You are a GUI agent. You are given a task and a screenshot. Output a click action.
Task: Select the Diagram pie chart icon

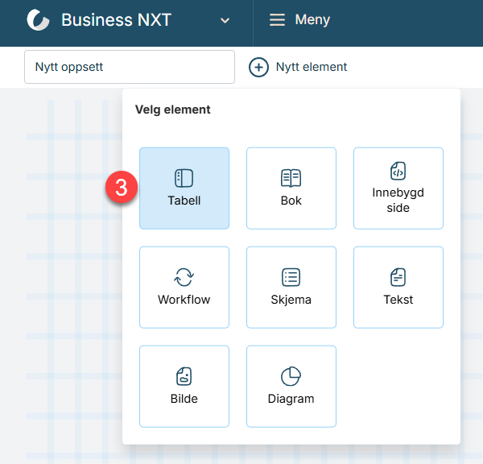291,376
